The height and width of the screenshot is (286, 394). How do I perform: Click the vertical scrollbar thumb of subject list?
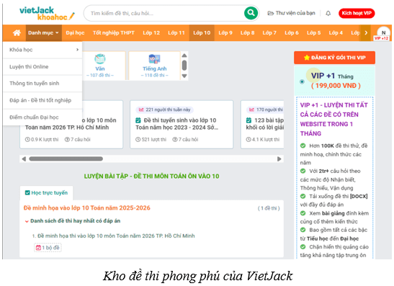click(x=184, y=66)
